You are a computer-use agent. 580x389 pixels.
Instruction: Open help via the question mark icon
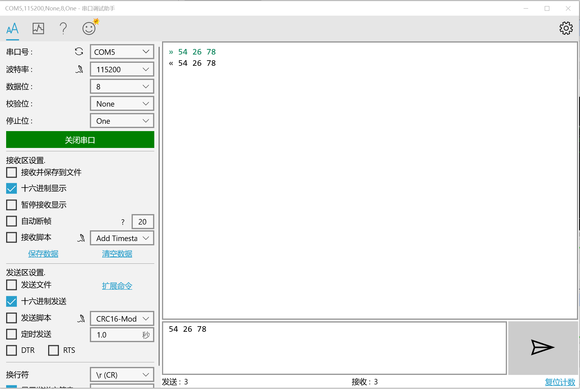63,28
